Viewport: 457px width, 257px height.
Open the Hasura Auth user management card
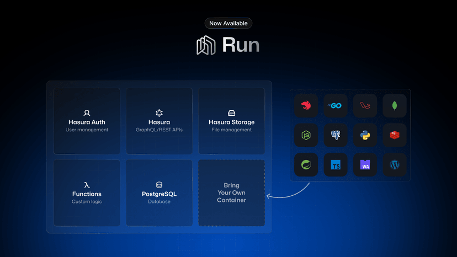pos(87,121)
